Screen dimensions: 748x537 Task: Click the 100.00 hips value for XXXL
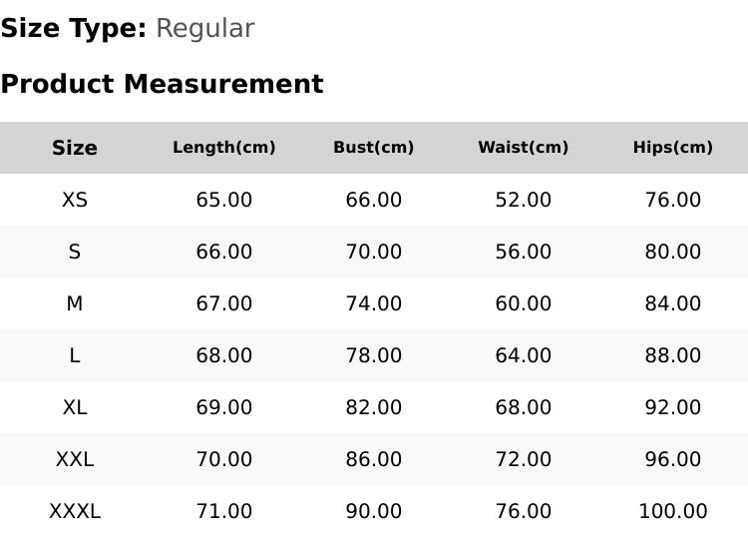point(673,512)
